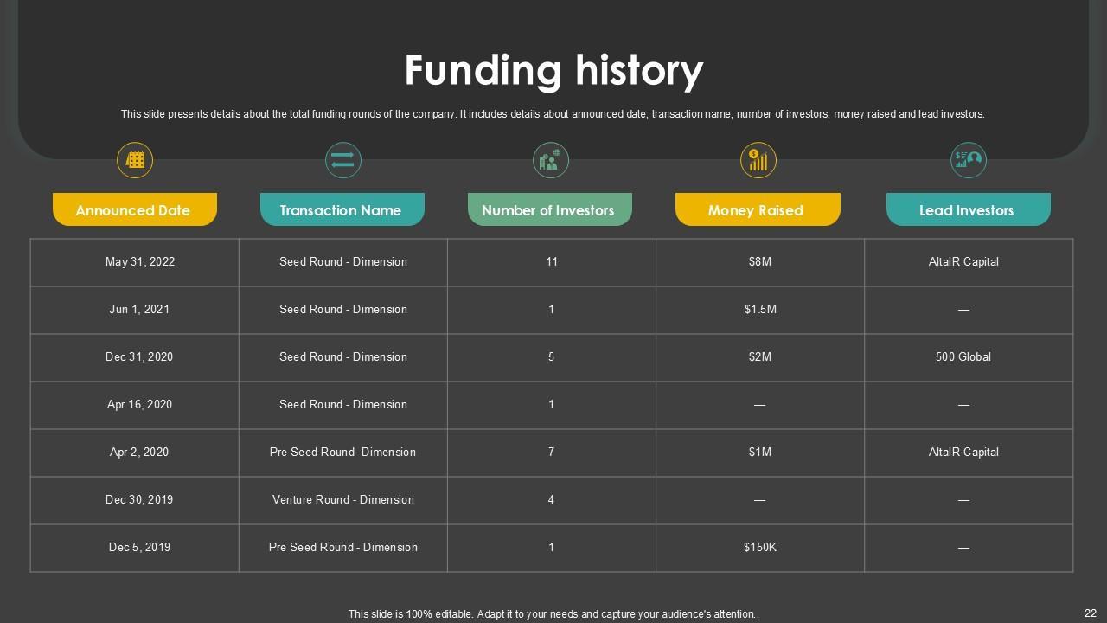Select the Announced Date header label
Screen dimensions: 1107x623
click(133, 210)
